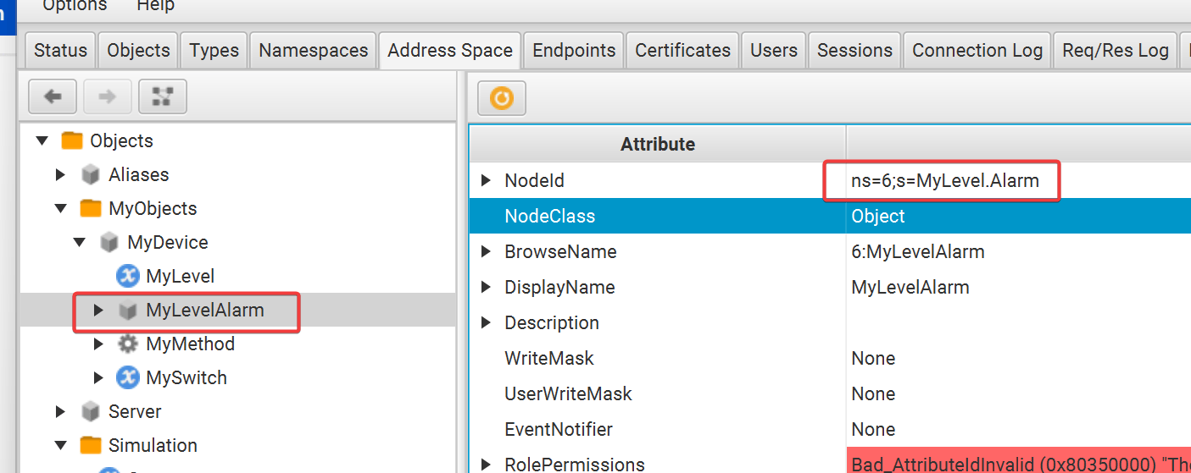The image size is (1191, 473).
Task: Select the EventNotifier attribute row
Action: pyautogui.click(x=558, y=429)
